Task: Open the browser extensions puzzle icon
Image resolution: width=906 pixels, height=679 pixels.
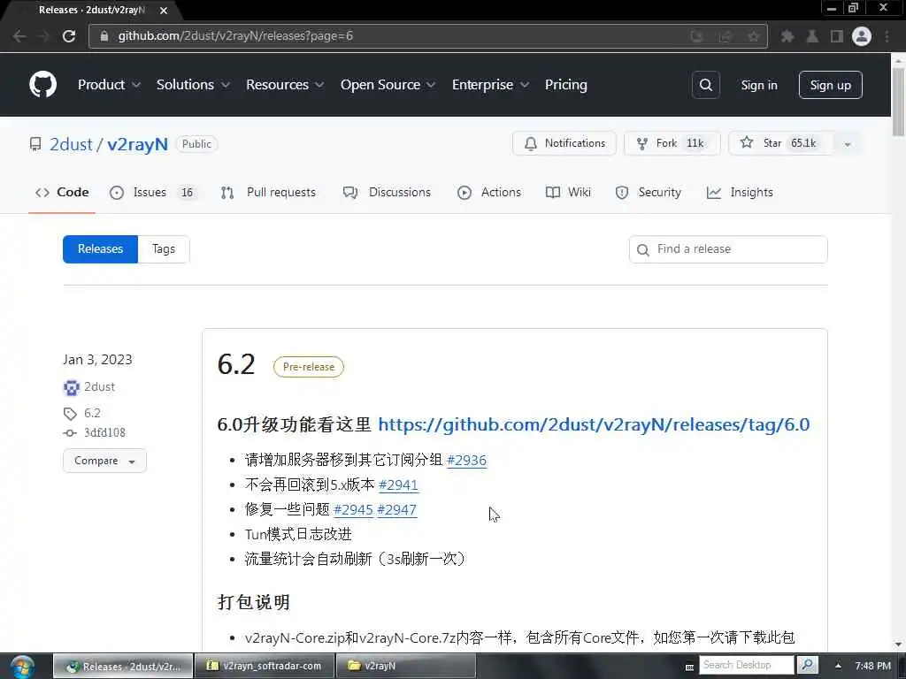Action: tap(787, 36)
